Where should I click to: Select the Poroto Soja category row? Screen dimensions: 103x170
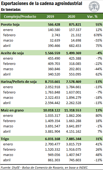51,24
